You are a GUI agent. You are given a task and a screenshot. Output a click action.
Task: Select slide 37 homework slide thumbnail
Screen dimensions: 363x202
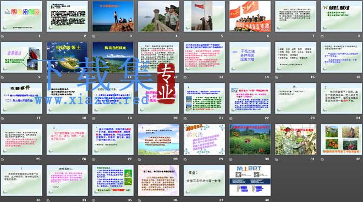coord(204,181)
